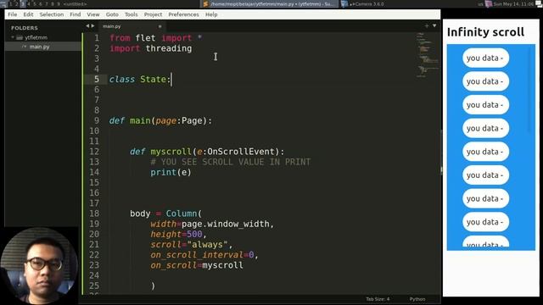
Task: Open the Edit menu
Action: [x=28, y=14]
